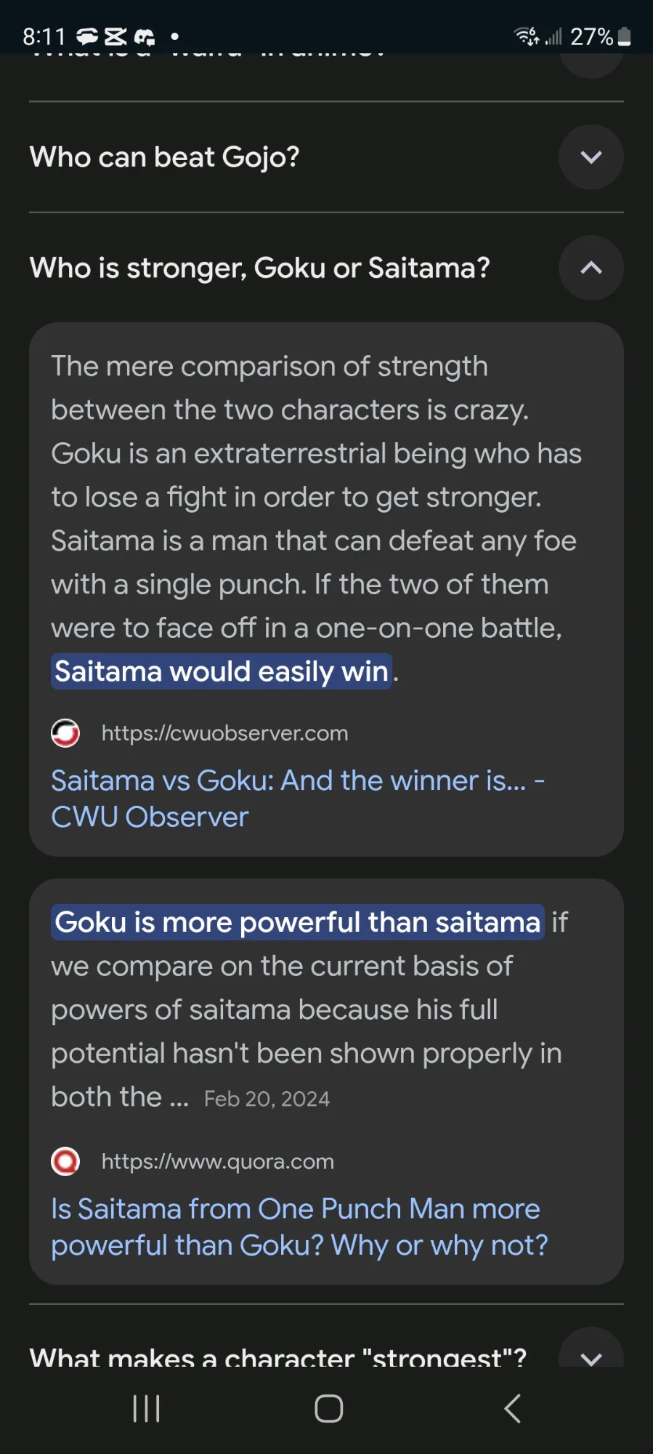Tap "Who is stronger, Goku or Saitama?" question
Image resolution: width=653 pixels, height=1454 pixels.
click(259, 268)
